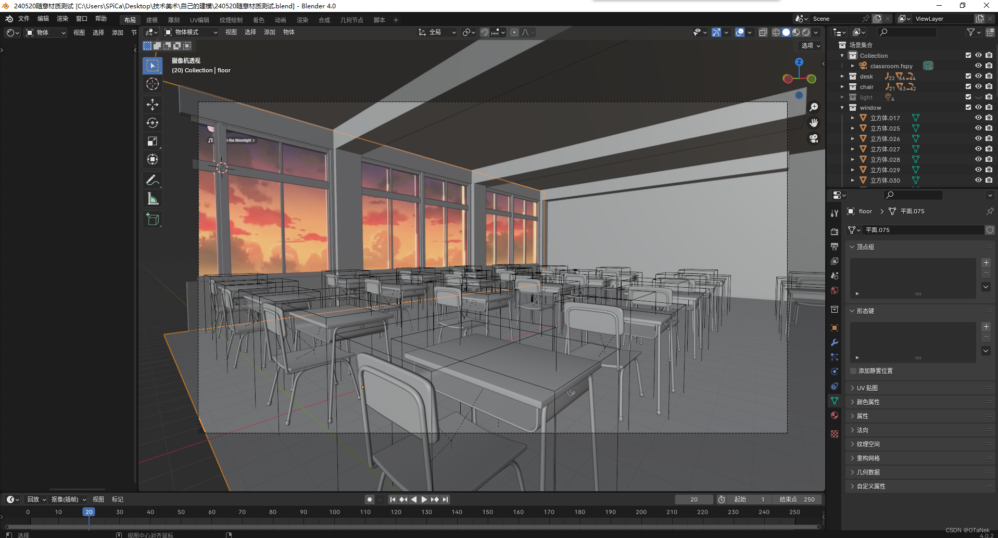Switch to the 建模 workspace tab
This screenshot has width=998, height=538.
(x=152, y=20)
